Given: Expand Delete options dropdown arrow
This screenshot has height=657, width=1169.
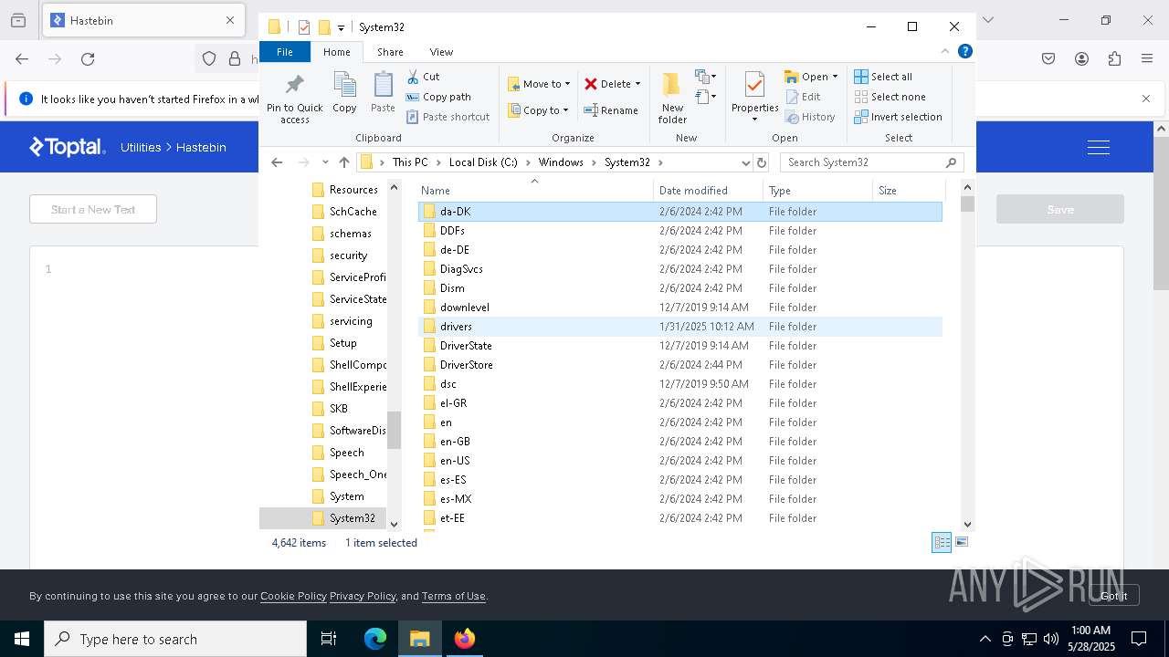Looking at the screenshot, I should 637,84.
